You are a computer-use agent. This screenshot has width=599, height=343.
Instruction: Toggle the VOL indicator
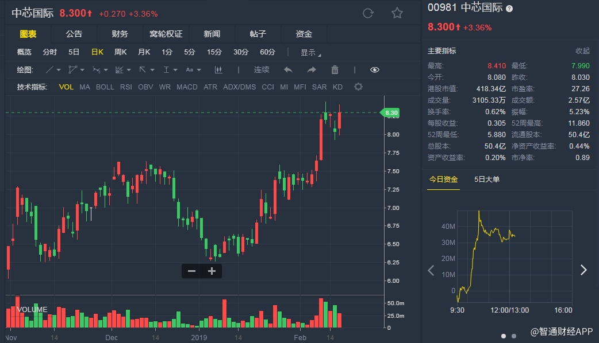[x=66, y=87]
